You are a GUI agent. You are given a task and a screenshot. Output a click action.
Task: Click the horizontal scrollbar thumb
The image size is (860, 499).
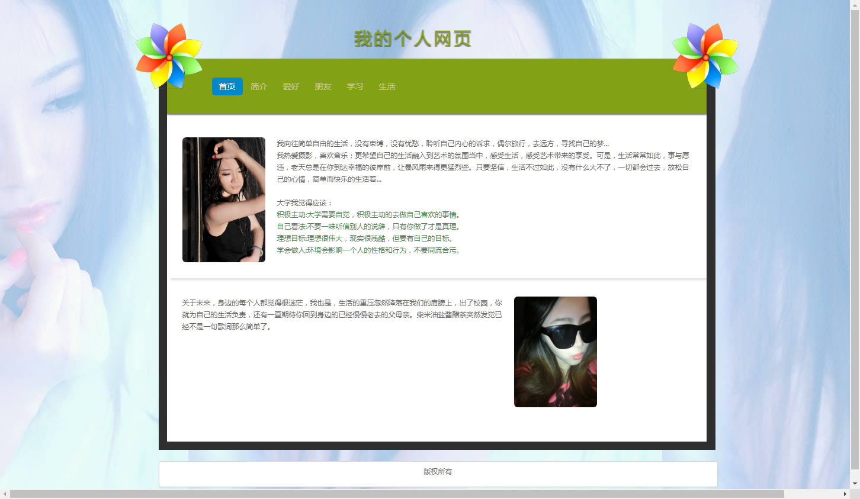coord(397,494)
